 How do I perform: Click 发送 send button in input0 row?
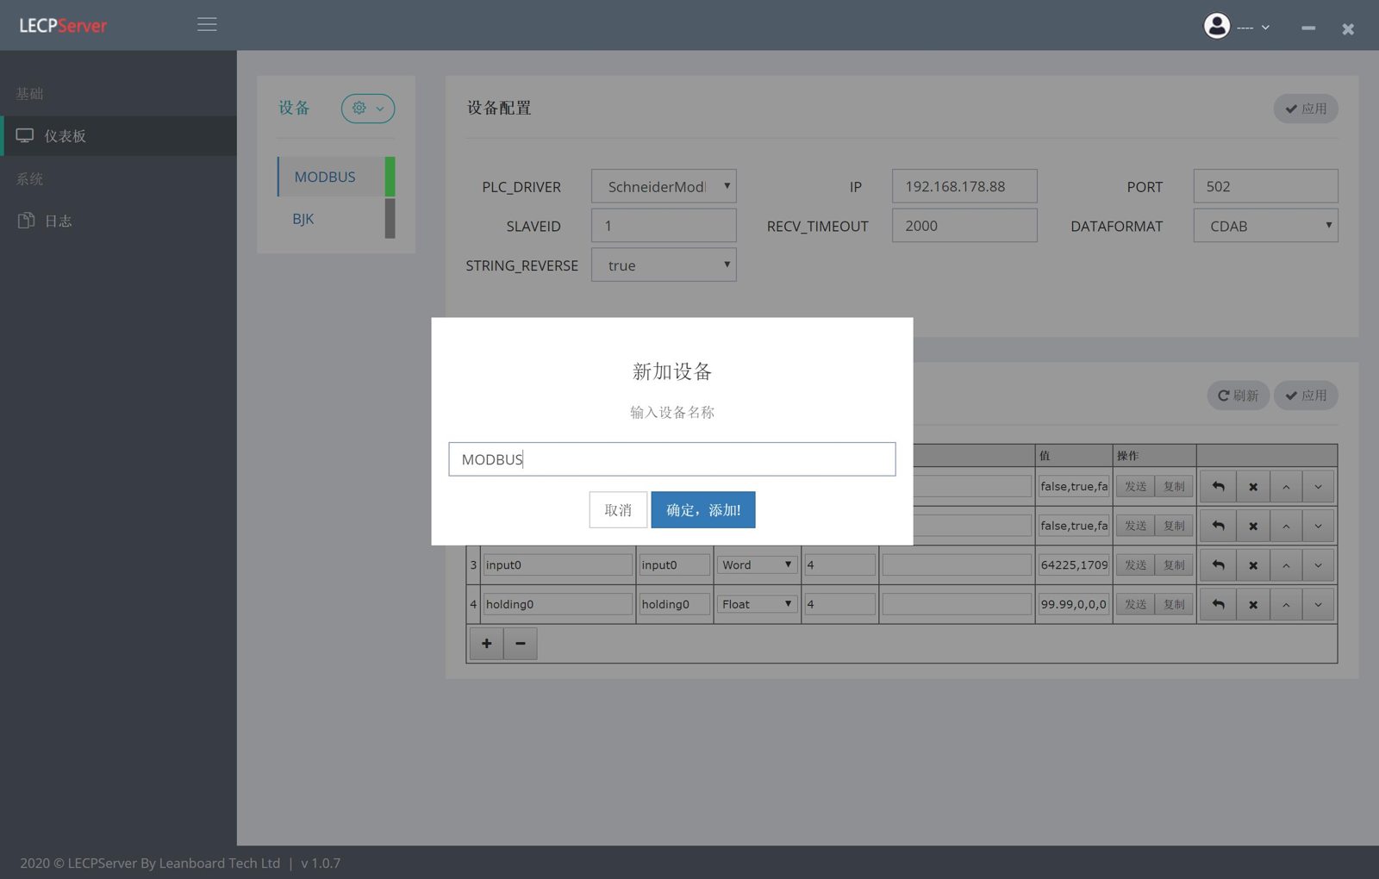[x=1136, y=565]
